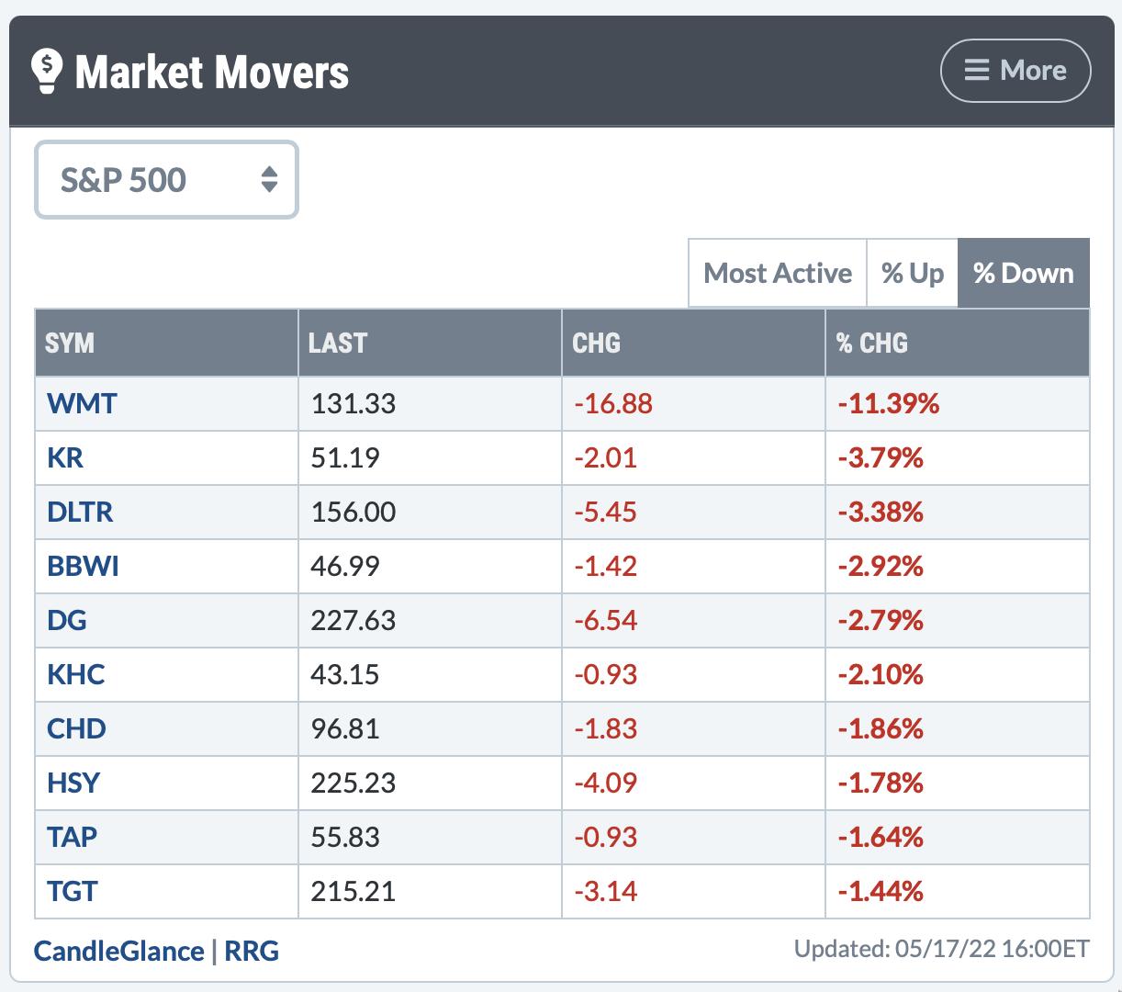Open the WMT symbol link
Image resolution: width=1122 pixels, height=992 pixels.
pos(82,403)
